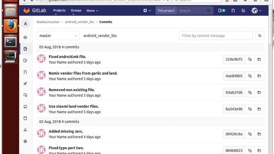Copy commit SHA for d9420c6a

(x=250, y=134)
